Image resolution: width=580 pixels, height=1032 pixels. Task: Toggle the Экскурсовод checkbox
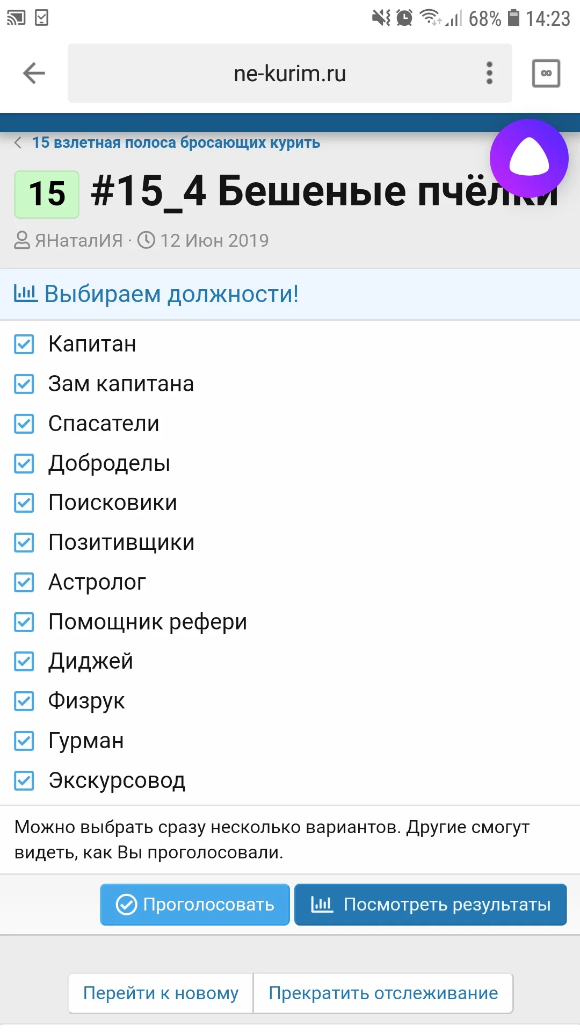[24, 780]
